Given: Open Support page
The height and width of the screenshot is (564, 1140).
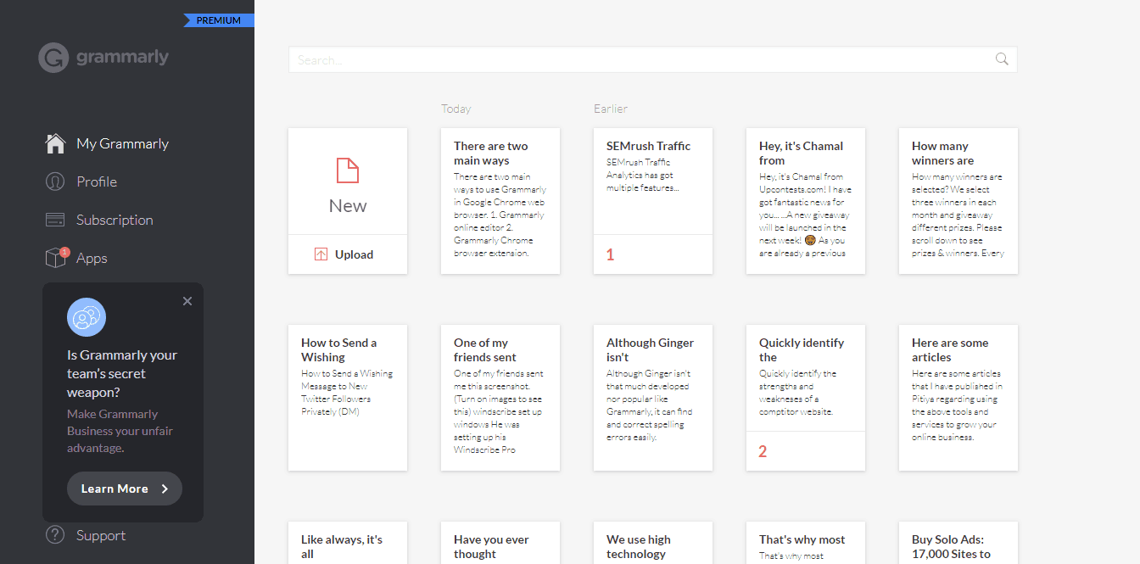Looking at the screenshot, I should 101,535.
